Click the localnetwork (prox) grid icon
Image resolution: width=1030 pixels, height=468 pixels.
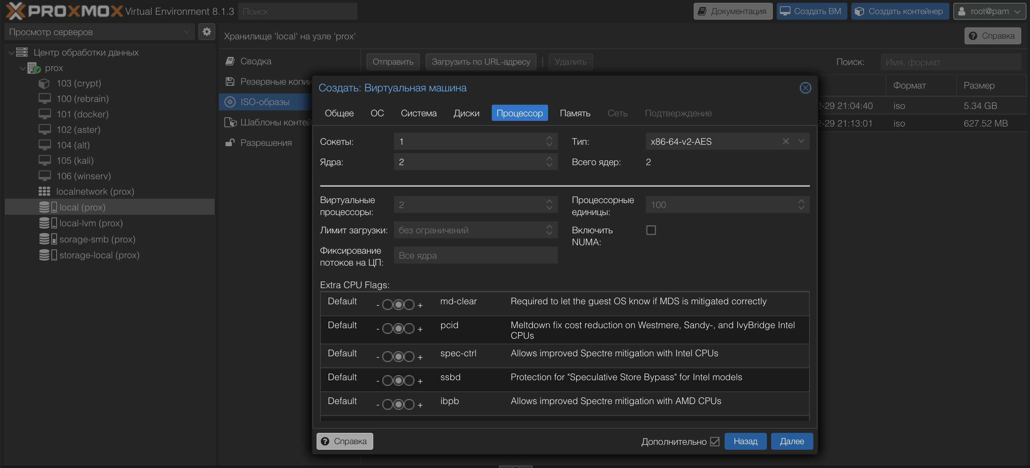click(44, 192)
